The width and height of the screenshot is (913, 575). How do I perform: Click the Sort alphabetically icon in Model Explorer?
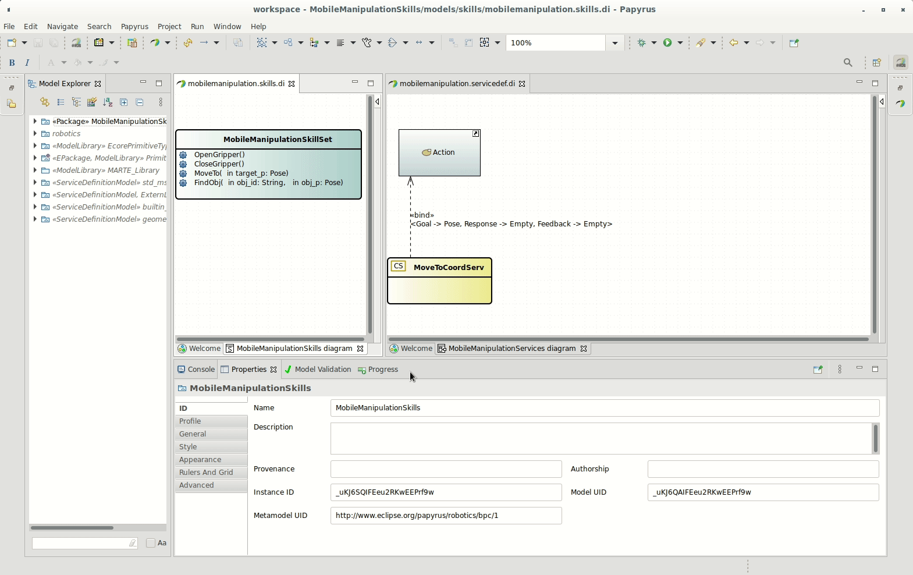(x=108, y=102)
